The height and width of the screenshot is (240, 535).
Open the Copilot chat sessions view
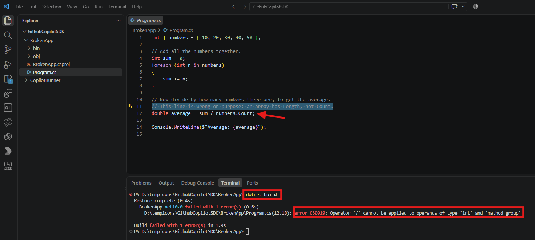pos(8,93)
